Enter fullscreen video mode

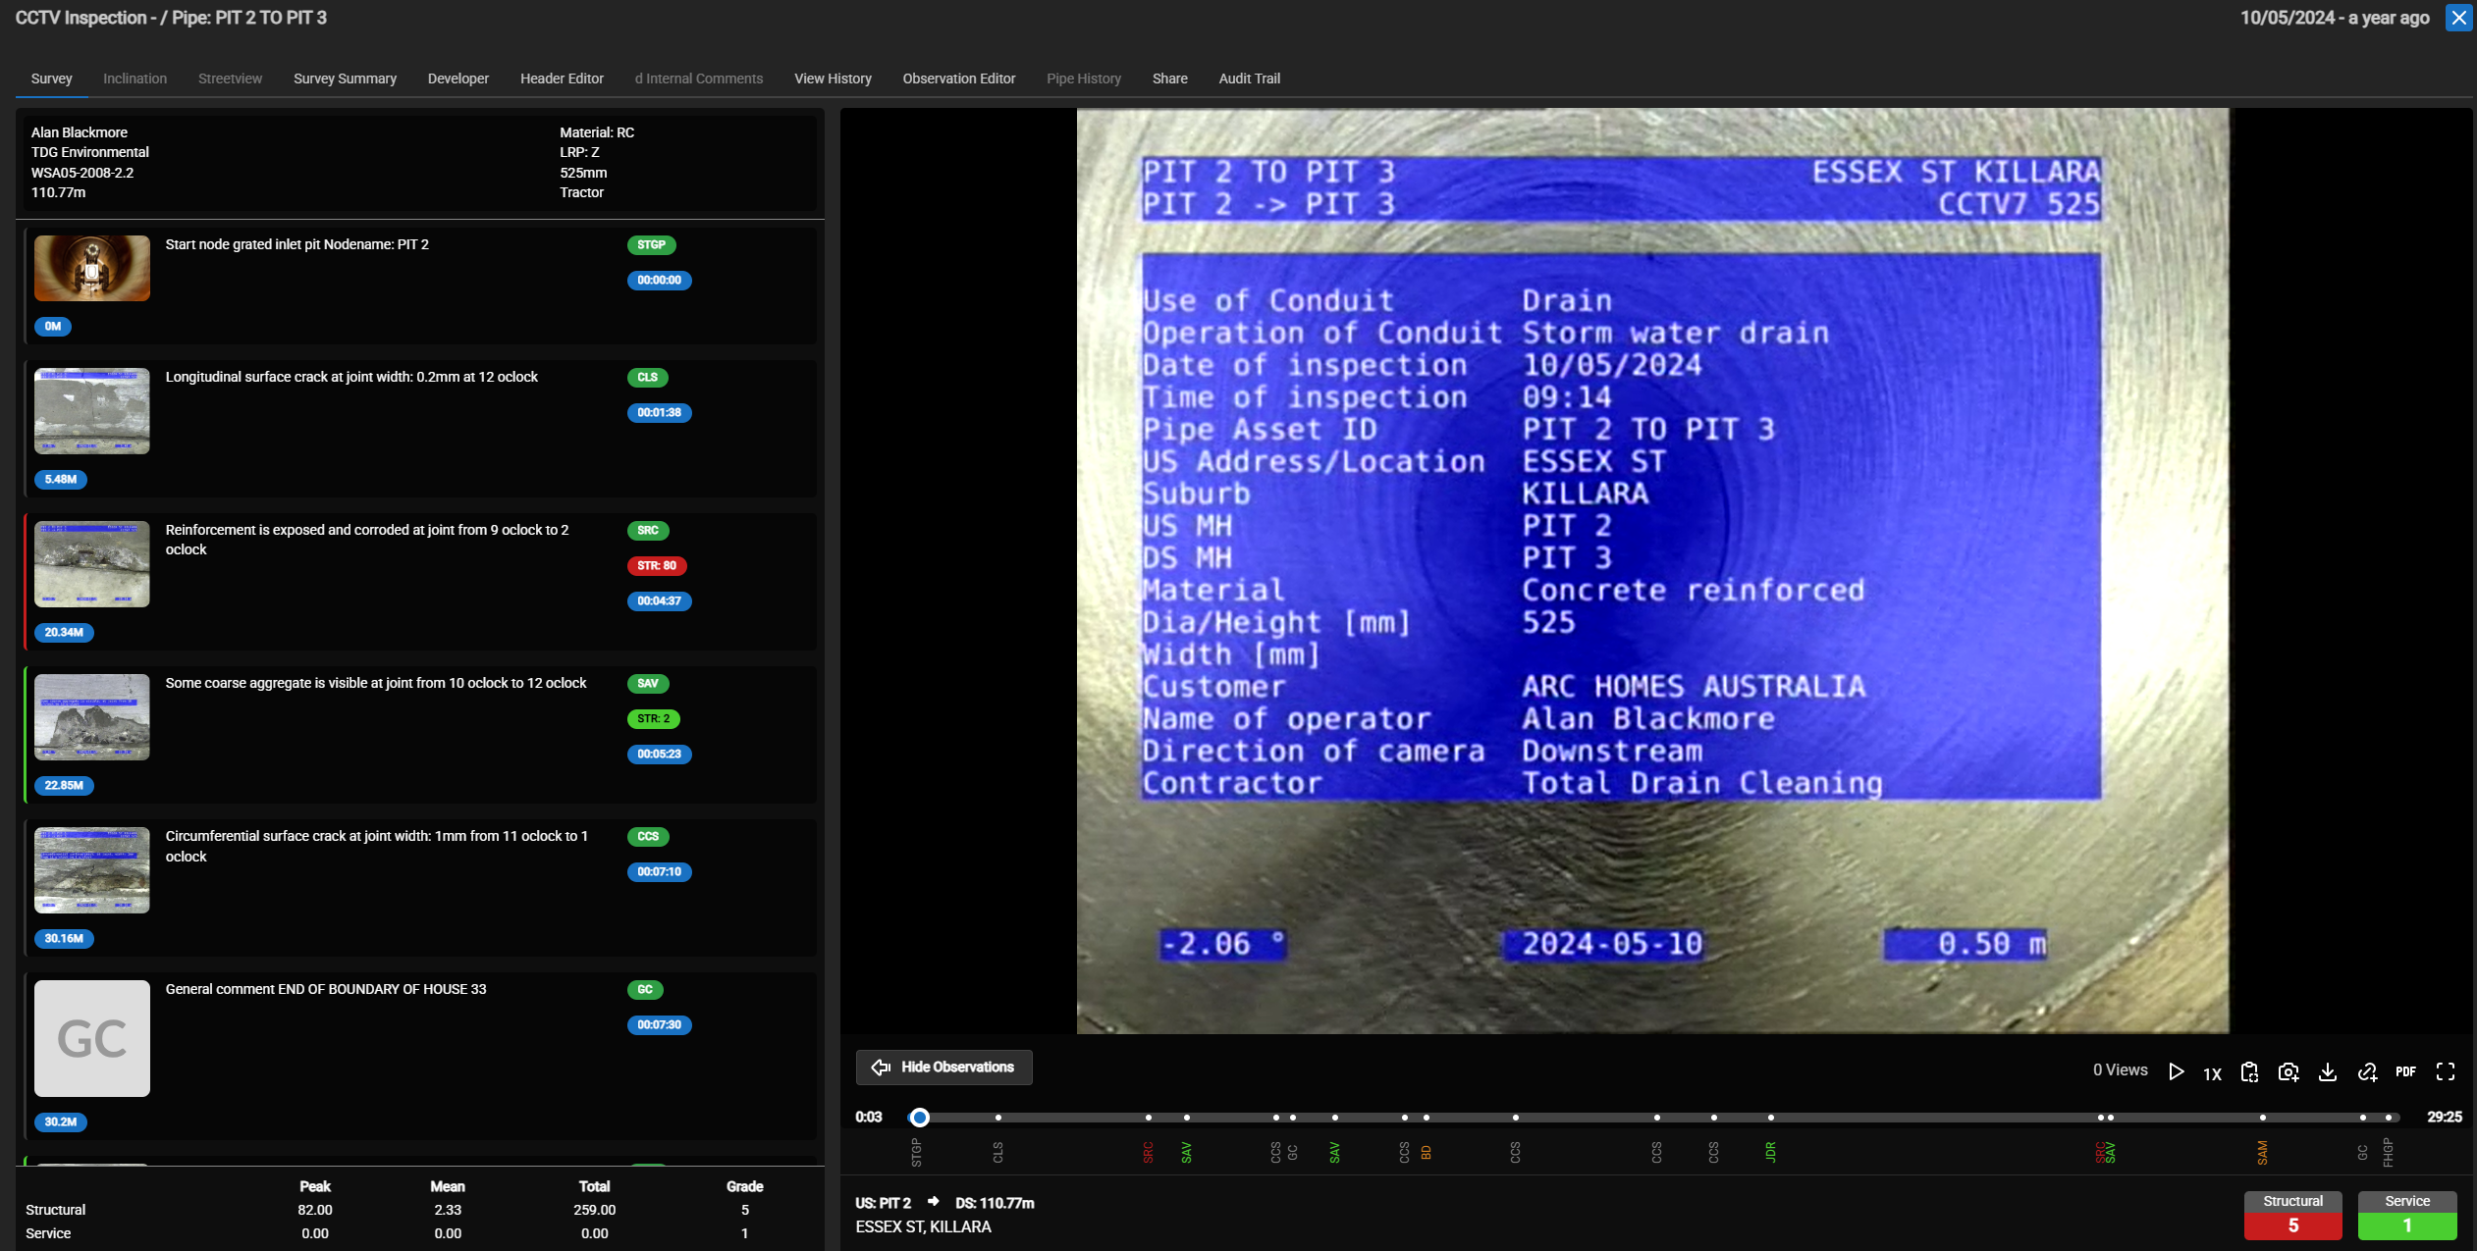click(x=2446, y=1071)
